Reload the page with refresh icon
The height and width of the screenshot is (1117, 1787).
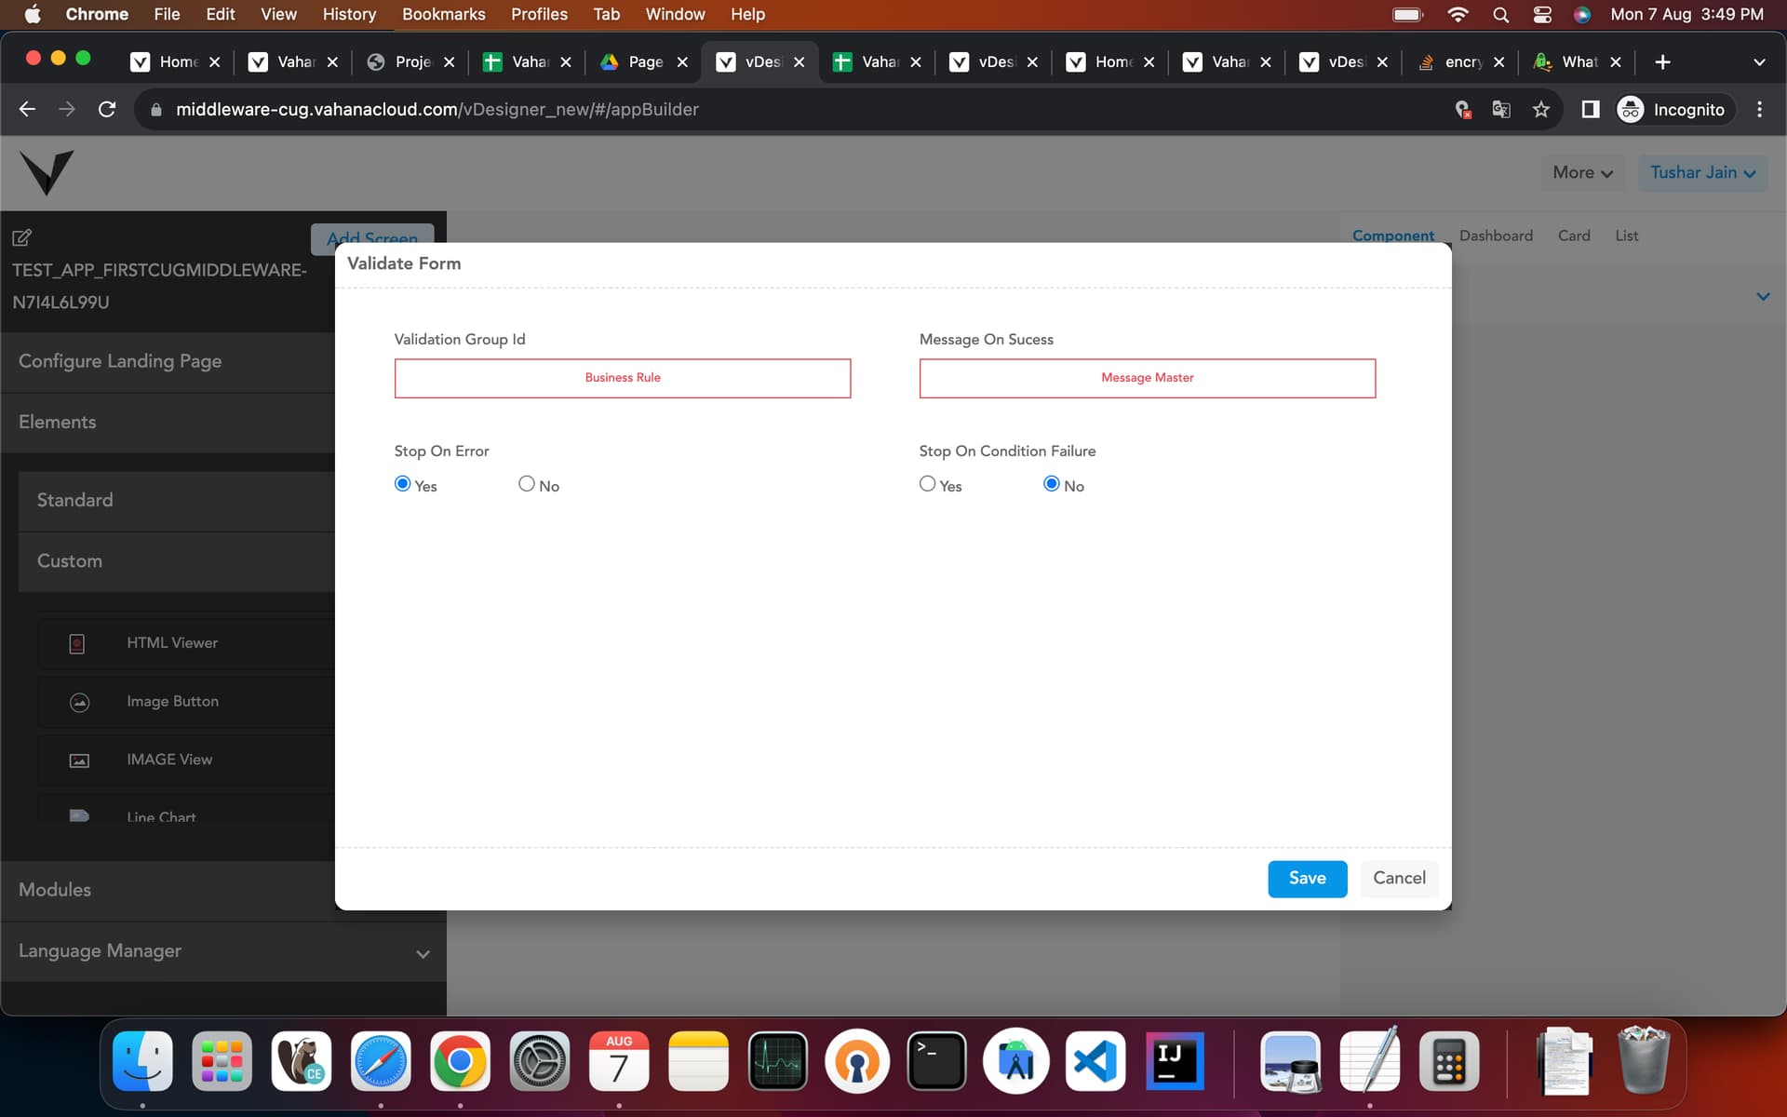click(107, 110)
